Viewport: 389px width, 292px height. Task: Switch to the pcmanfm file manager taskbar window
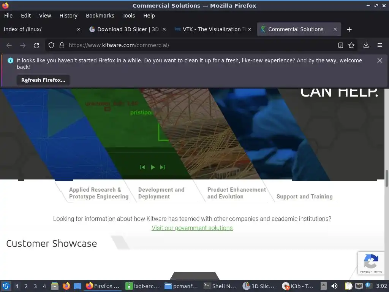tap(182, 286)
